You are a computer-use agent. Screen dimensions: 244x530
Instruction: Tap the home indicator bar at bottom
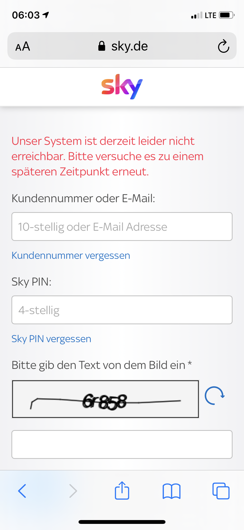click(122, 522)
